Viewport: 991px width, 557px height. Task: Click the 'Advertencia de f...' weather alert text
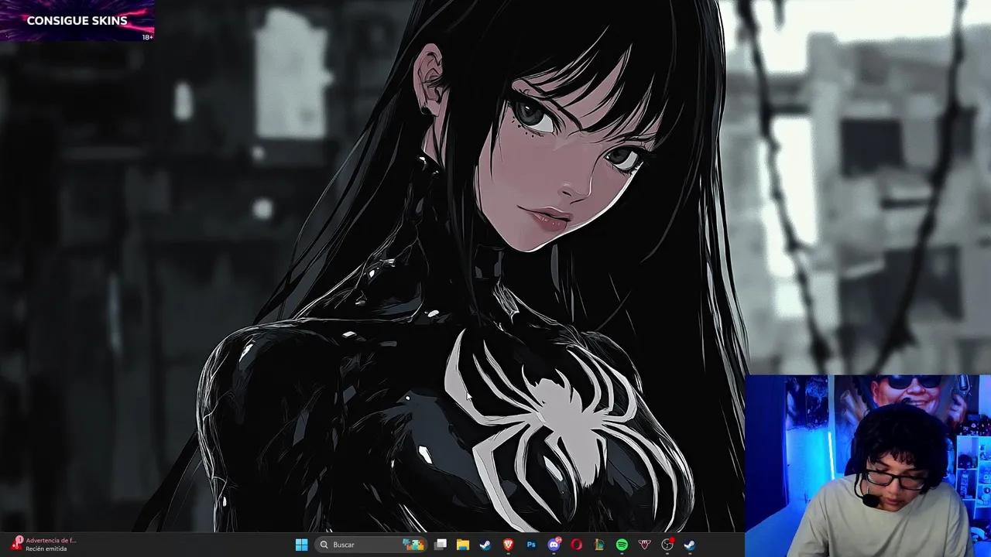pos(51,540)
